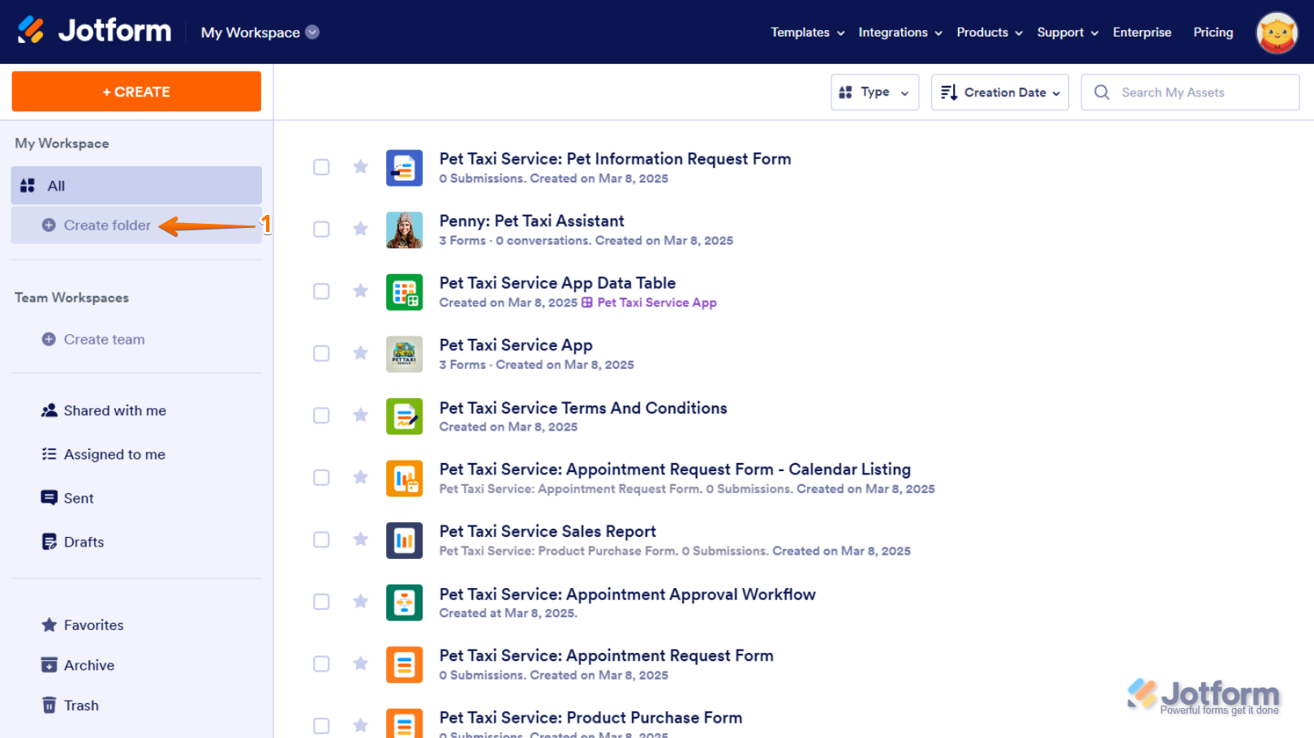Click the Jotform logo in header
1314x738 pixels.
point(95,31)
